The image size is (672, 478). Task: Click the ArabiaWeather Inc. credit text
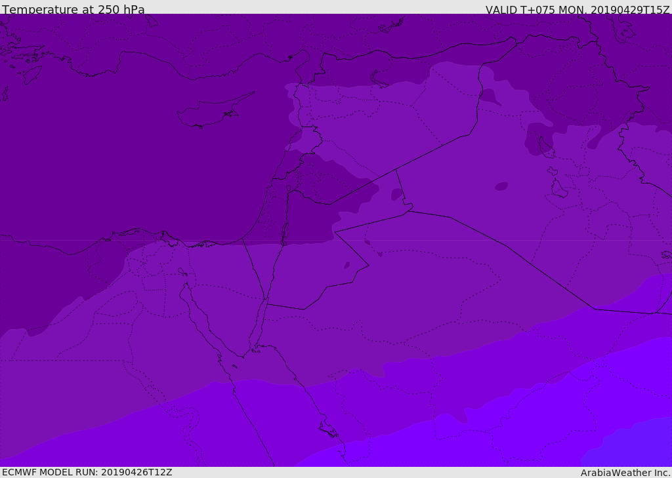[625, 473]
